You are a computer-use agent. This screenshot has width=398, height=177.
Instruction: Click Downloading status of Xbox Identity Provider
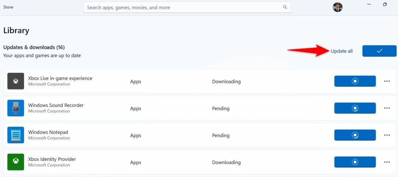pyautogui.click(x=226, y=162)
